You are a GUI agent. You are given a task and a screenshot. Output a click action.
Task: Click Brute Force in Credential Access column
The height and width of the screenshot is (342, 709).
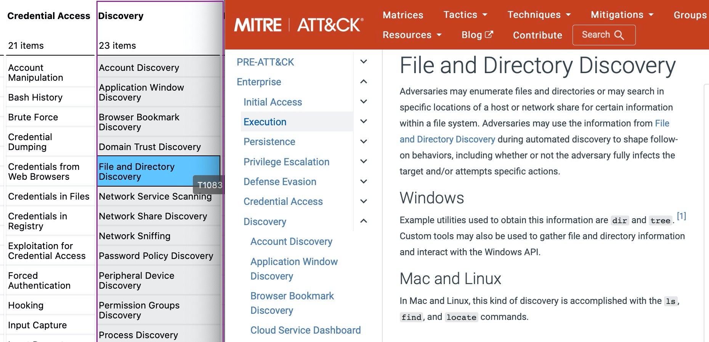pyautogui.click(x=33, y=117)
